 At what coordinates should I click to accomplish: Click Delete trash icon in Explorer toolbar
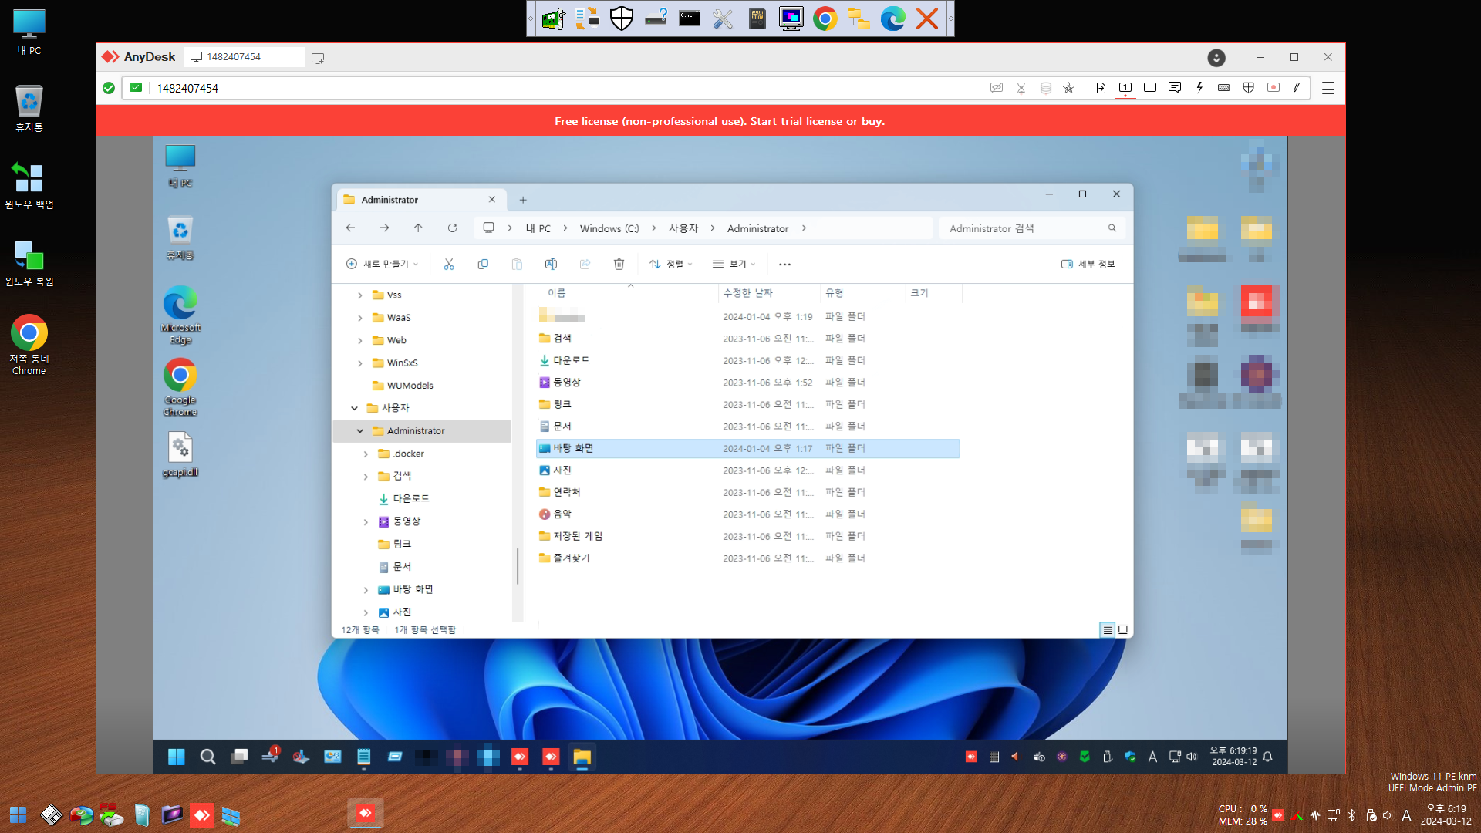[619, 265]
